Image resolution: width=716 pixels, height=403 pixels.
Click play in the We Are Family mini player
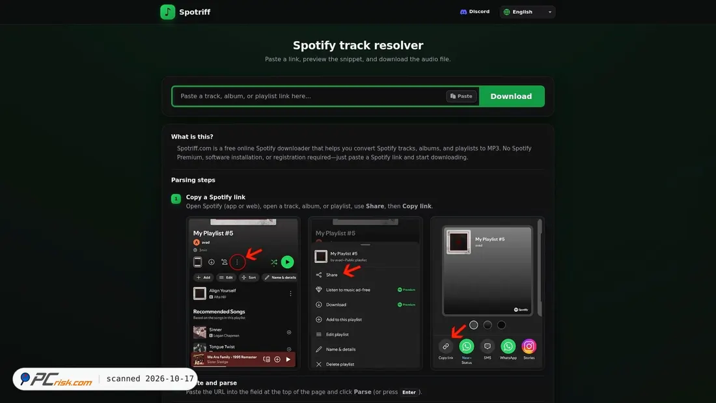click(288, 359)
